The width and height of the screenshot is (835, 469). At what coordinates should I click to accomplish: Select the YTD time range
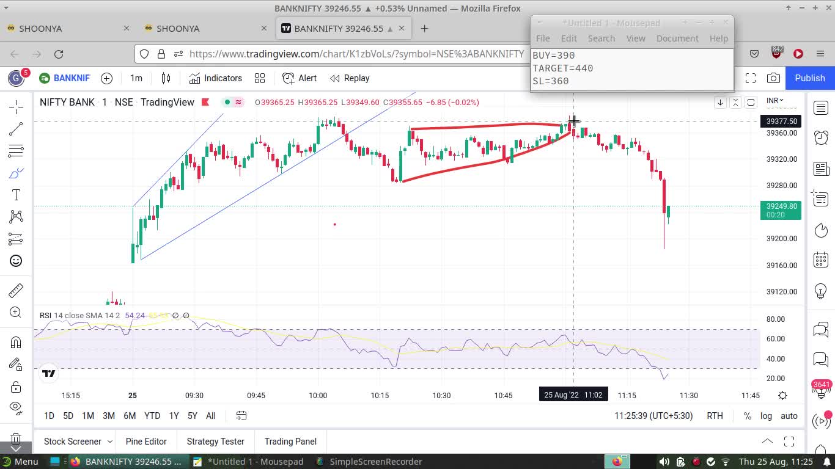[152, 416]
